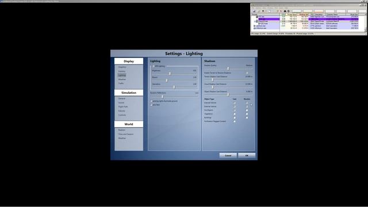This screenshot has width=368, height=207.
Task: Click the Object Shadow Cast Distance slider handle
Action: (228, 94)
